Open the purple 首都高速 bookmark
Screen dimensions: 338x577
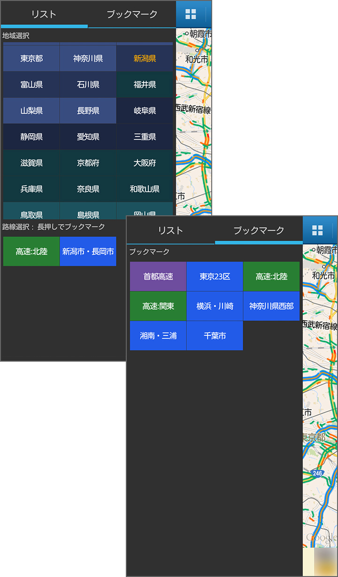(x=158, y=277)
